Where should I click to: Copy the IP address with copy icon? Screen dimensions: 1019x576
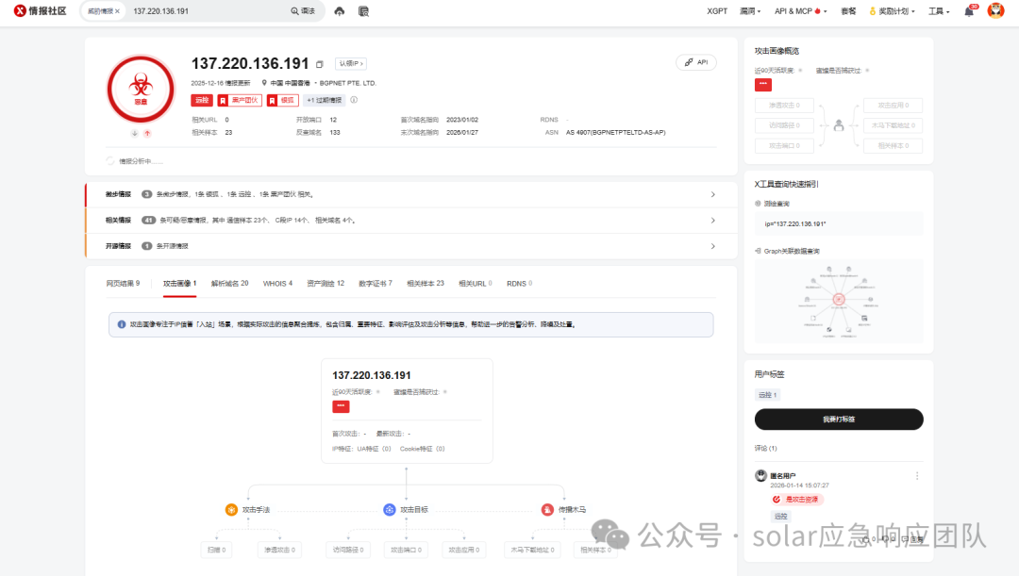point(319,64)
